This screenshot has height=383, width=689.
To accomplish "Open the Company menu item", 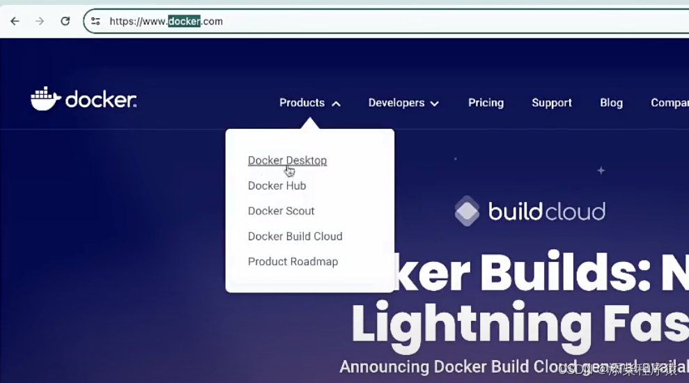I will point(669,103).
